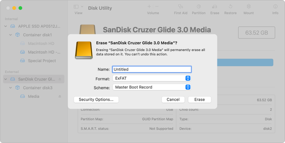285x143 pixels.
Task: Click the disk2 device value
Action: [267, 129]
